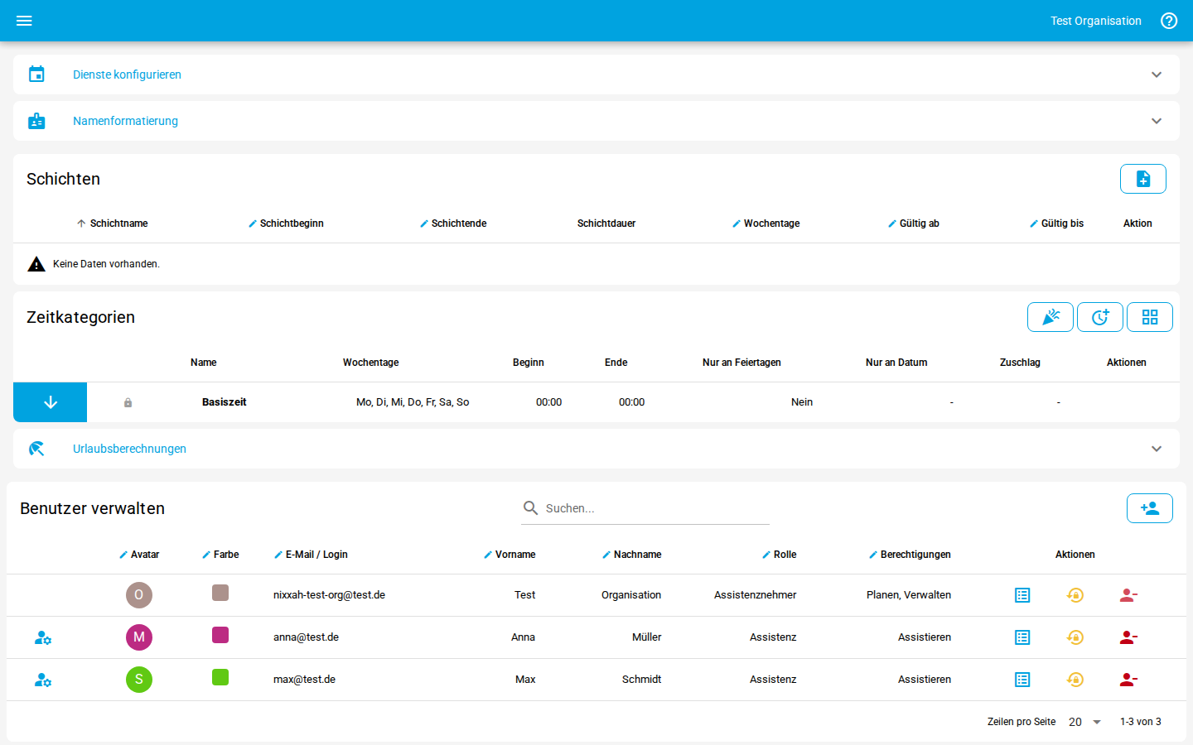Open the hamburger navigation menu

tap(24, 21)
